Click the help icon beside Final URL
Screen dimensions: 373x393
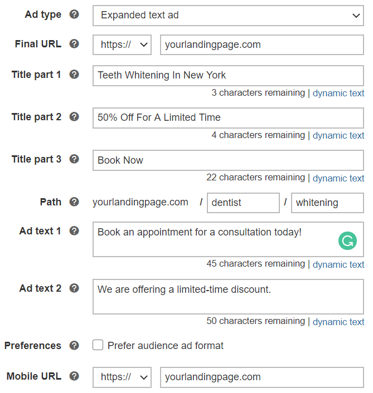click(x=74, y=44)
